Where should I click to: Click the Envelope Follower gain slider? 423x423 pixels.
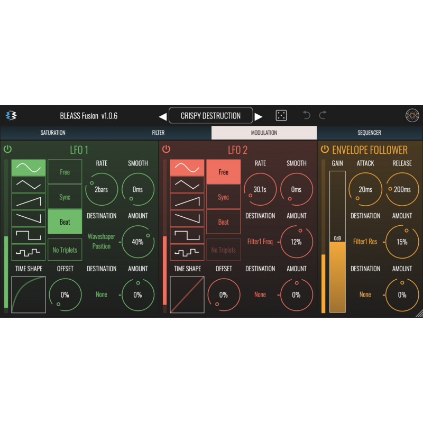tap(337, 242)
